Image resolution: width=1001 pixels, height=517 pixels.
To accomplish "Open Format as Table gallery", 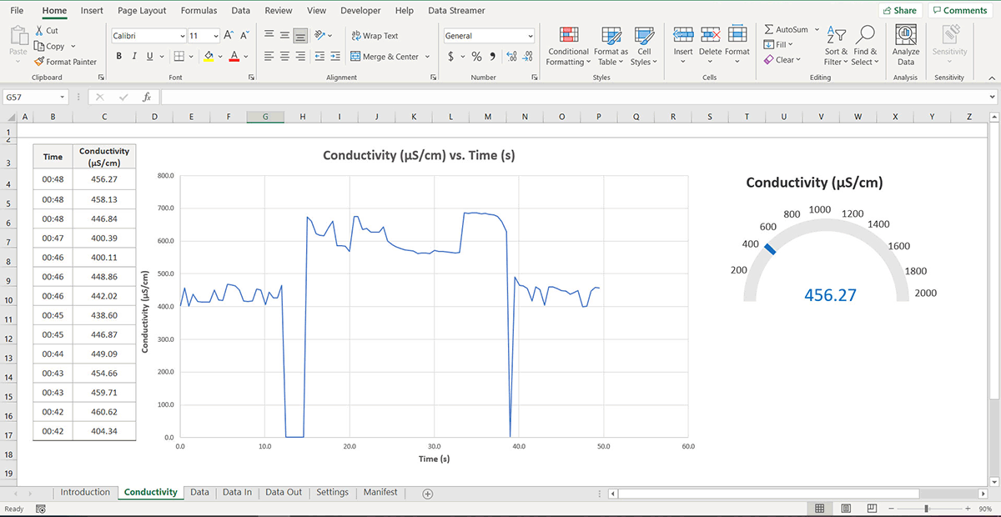I will pyautogui.click(x=611, y=47).
